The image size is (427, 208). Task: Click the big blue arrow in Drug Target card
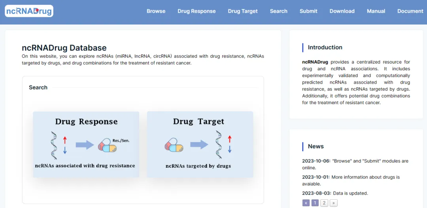pyautogui.click(x=199, y=144)
